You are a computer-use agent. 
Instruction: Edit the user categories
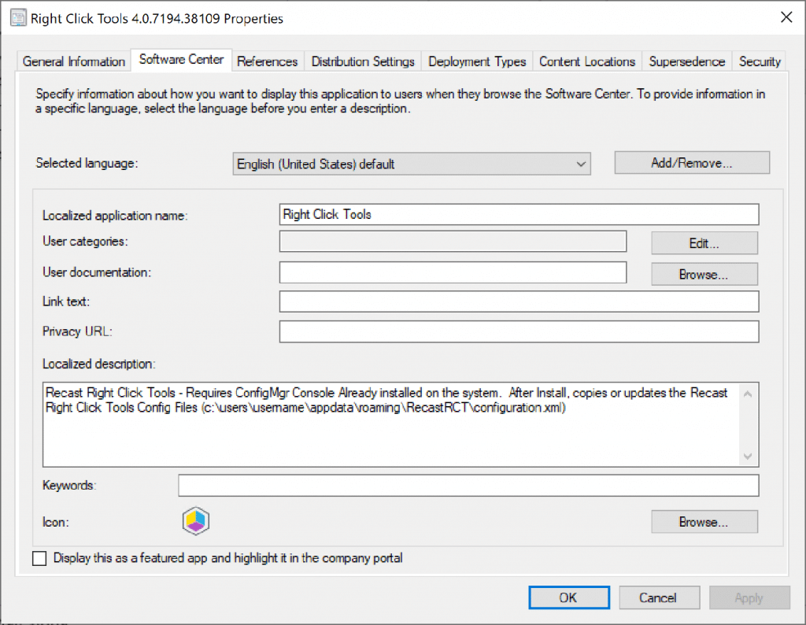(x=704, y=243)
